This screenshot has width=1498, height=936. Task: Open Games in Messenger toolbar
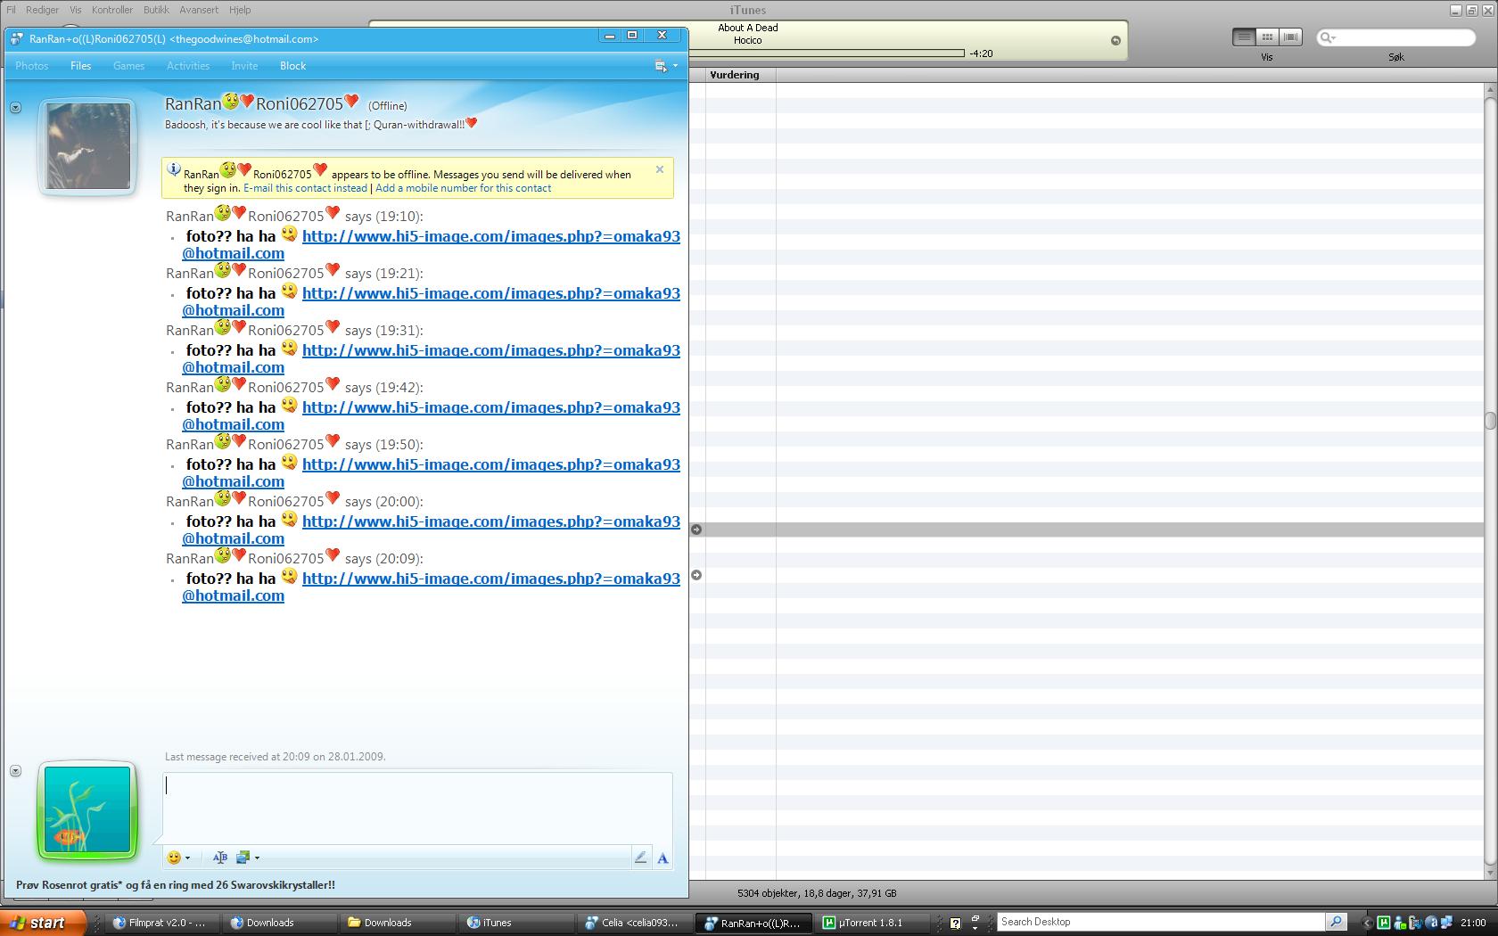(128, 66)
